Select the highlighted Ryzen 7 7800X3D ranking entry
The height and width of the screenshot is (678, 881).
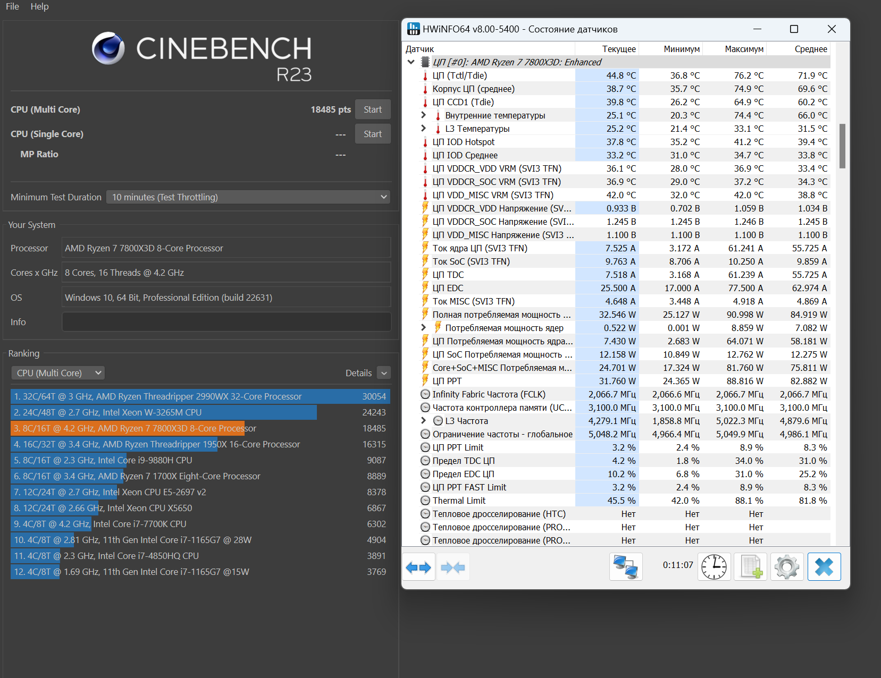click(200, 428)
